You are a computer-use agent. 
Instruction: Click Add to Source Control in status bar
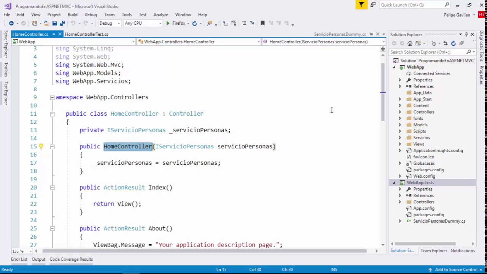click(456, 269)
